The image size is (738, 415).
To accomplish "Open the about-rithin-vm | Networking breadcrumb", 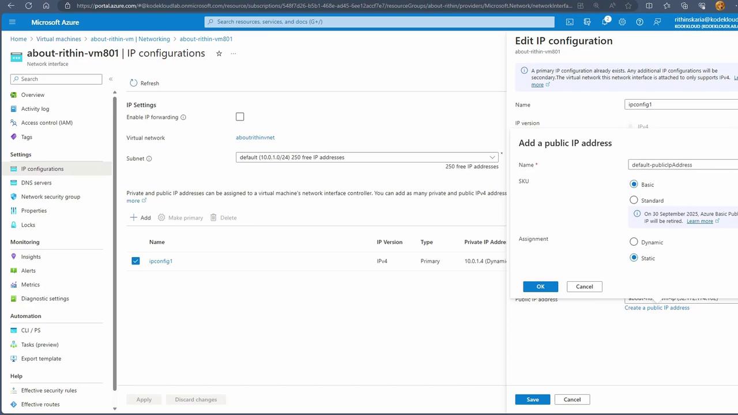I will 130,39.
